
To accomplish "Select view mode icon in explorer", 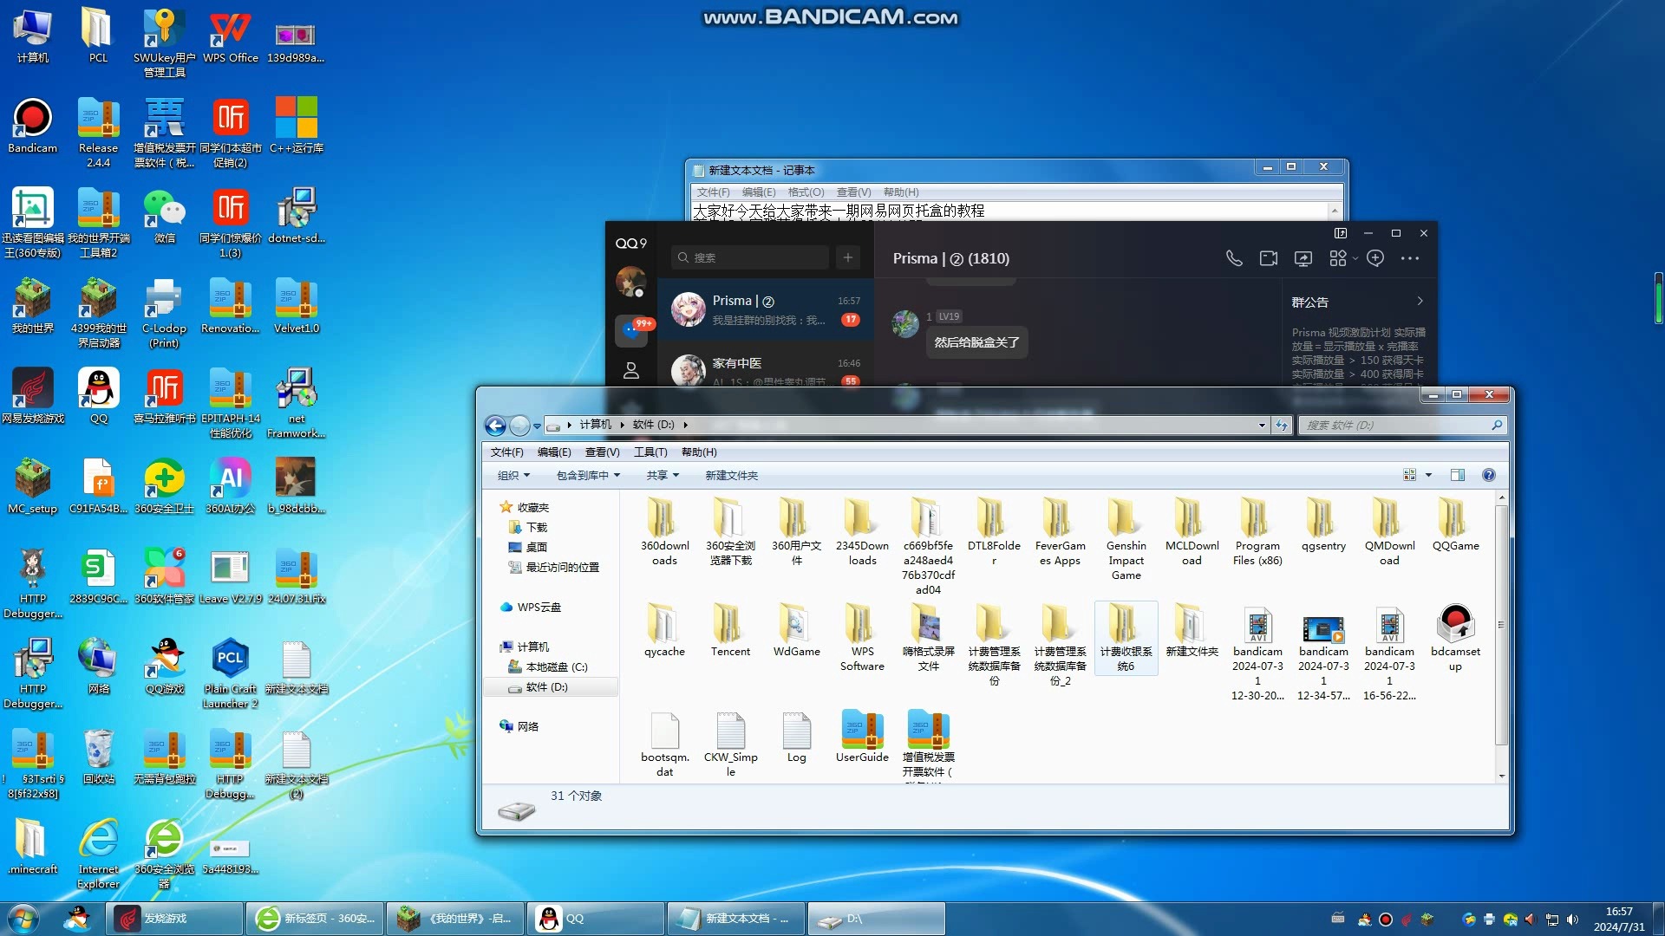I will click(x=1410, y=476).
